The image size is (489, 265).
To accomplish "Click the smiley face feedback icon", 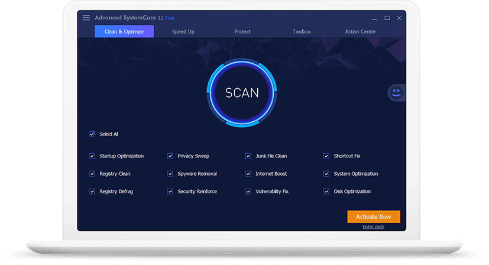I will 396,92.
